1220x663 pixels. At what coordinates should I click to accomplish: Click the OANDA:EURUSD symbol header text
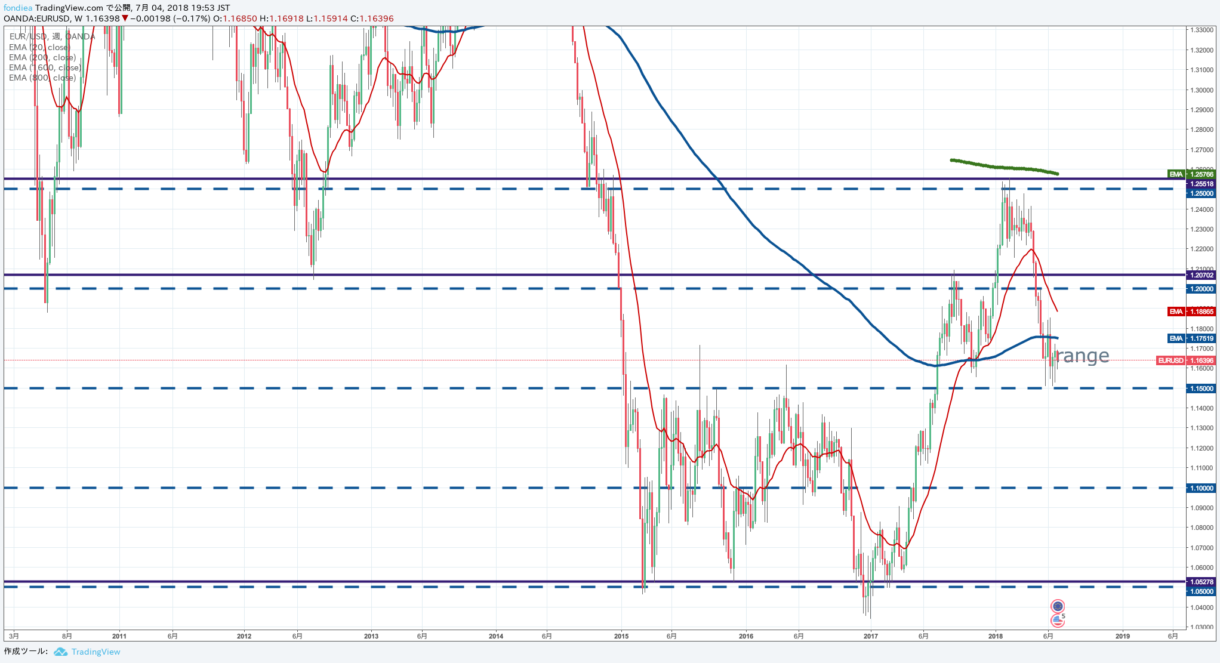coord(37,18)
